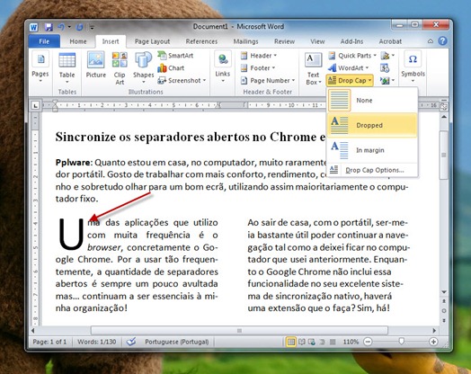
Task: Insert a Chart
Action: (171, 68)
